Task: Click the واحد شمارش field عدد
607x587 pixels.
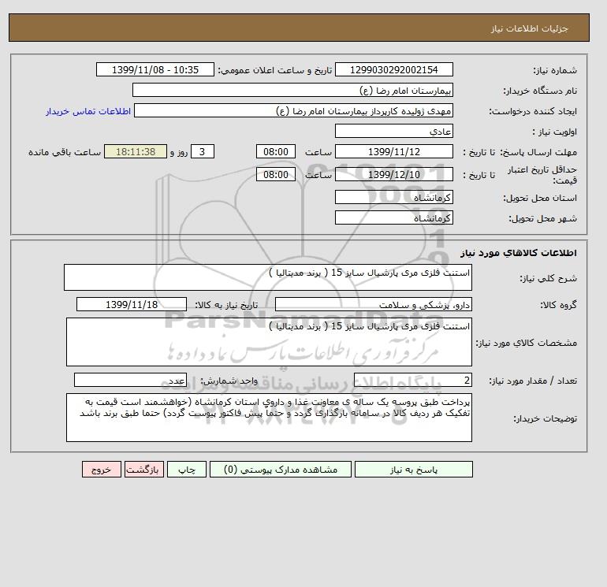Action: point(130,381)
